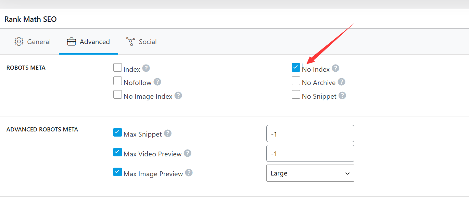Open the Social tab
Screen dimensions: 469x197
141,42
